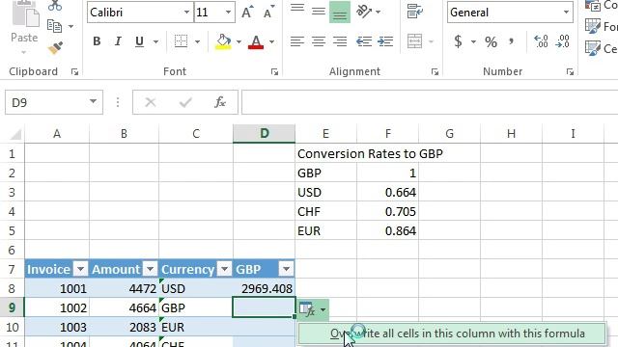Apply yellow fill color bucket
The image size is (618, 347).
click(x=223, y=41)
